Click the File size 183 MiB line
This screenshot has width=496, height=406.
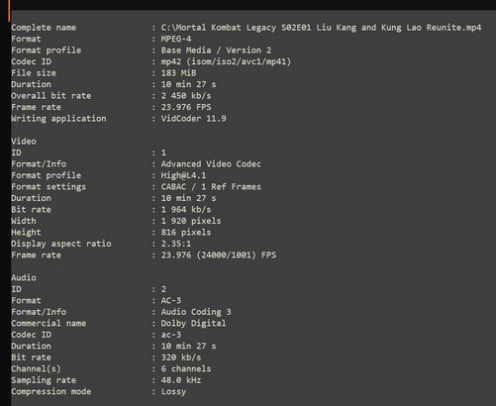(x=104, y=73)
